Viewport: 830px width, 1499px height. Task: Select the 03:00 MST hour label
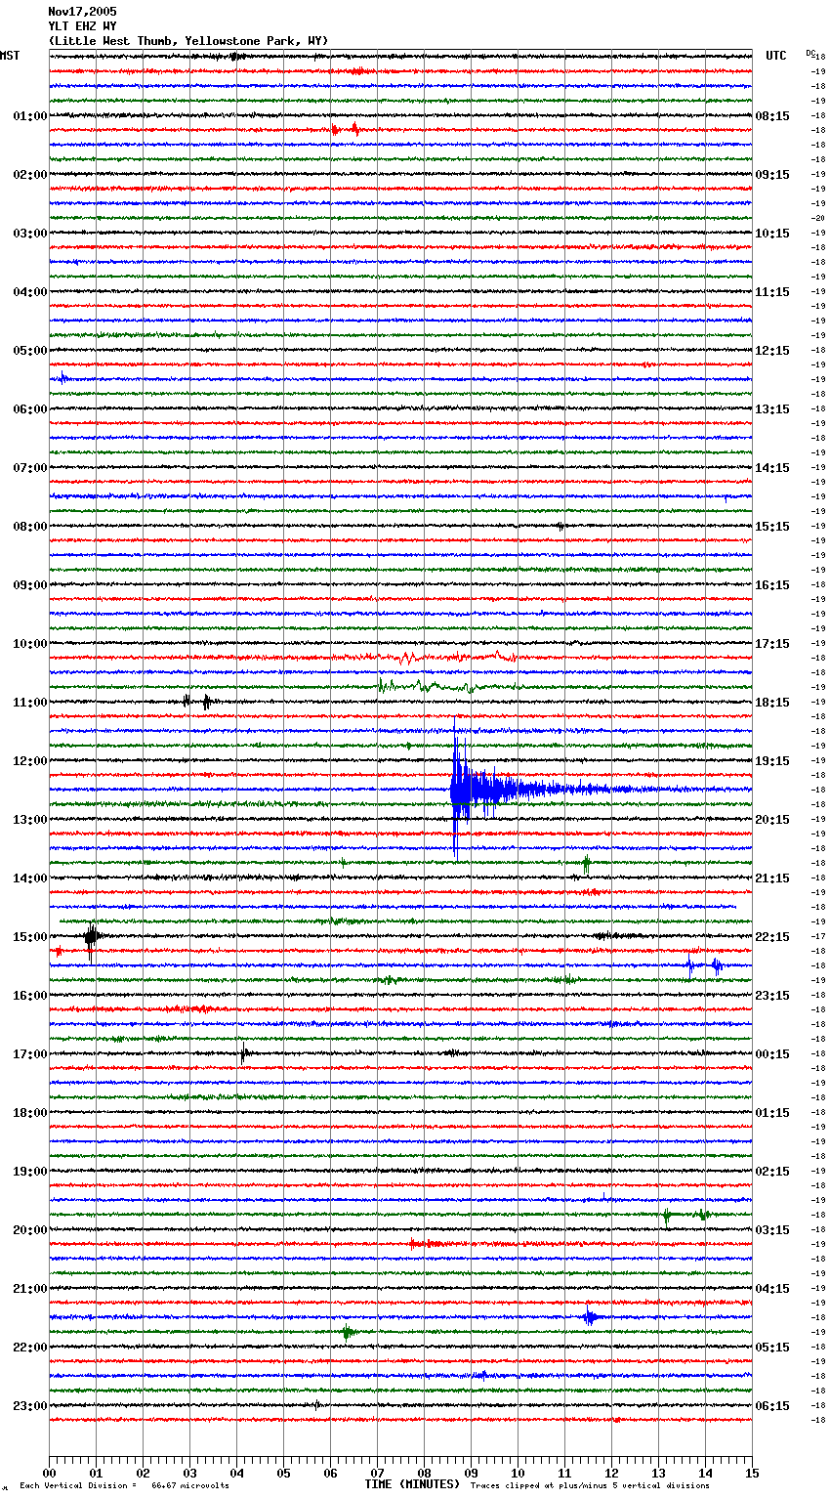29,234
